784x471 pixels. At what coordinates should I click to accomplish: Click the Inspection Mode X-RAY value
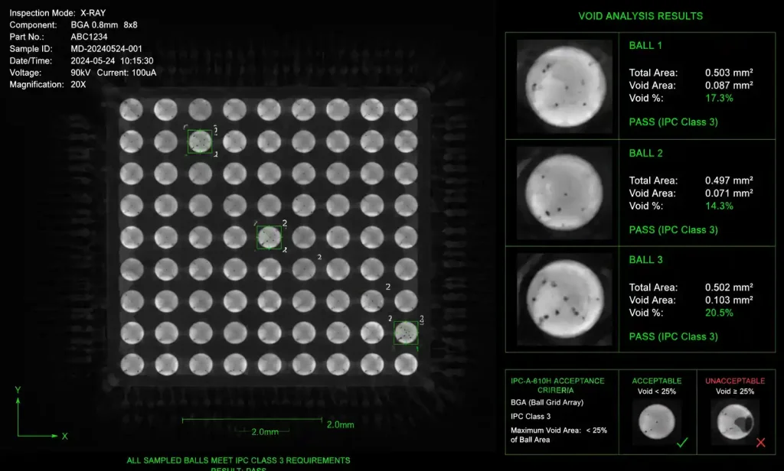(93, 13)
